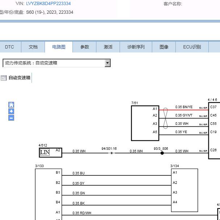
Task: Select the 动力传动系统：自动变速箱 combo box
Action: pos(57,63)
